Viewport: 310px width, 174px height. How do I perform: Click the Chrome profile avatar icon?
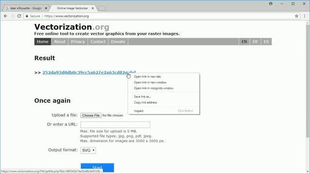click(271, 3)
